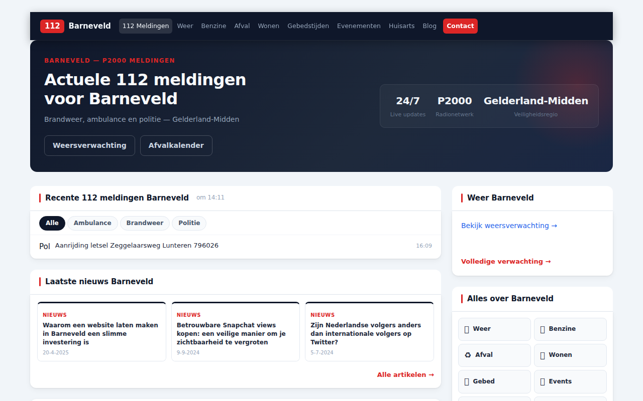Open the Nederlandse volgers Twitter article
The height and width of the screenshot is (401, 643).
point(369,331)
